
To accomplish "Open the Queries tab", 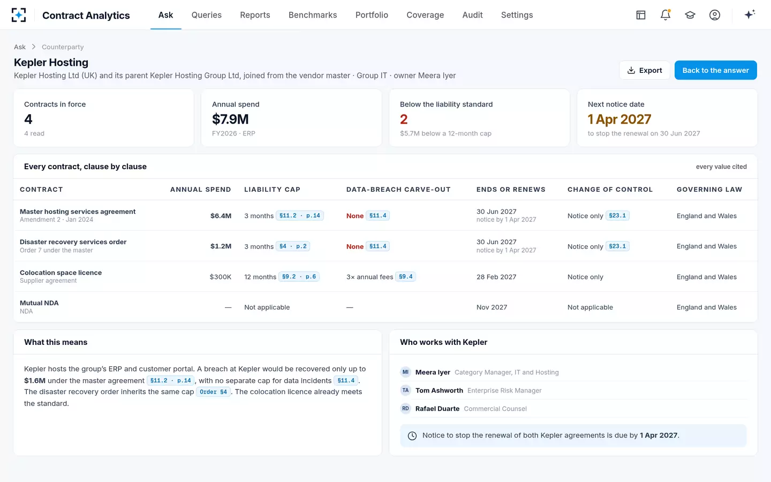I will (x=207, y=15).
